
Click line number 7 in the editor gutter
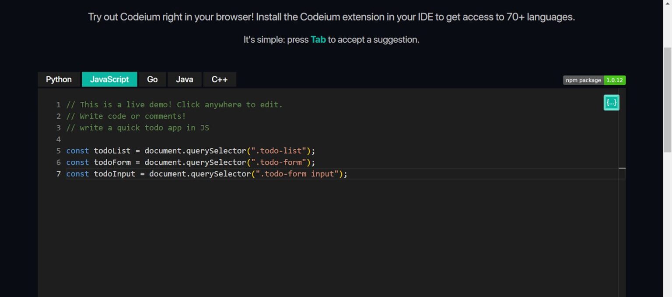pos(58,174)
